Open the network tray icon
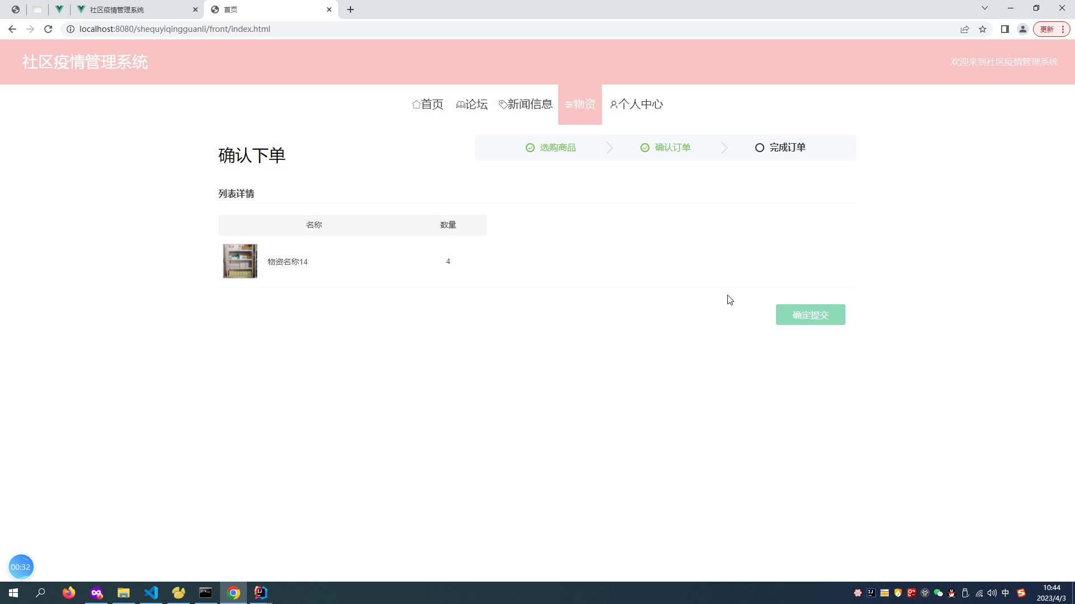 [979, 593]
